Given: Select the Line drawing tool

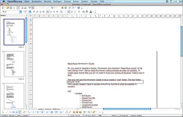Looking at the screenshot, I should click(x=7, y=112).
